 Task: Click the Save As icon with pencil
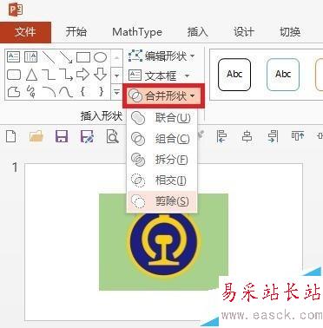coord(87,136)
